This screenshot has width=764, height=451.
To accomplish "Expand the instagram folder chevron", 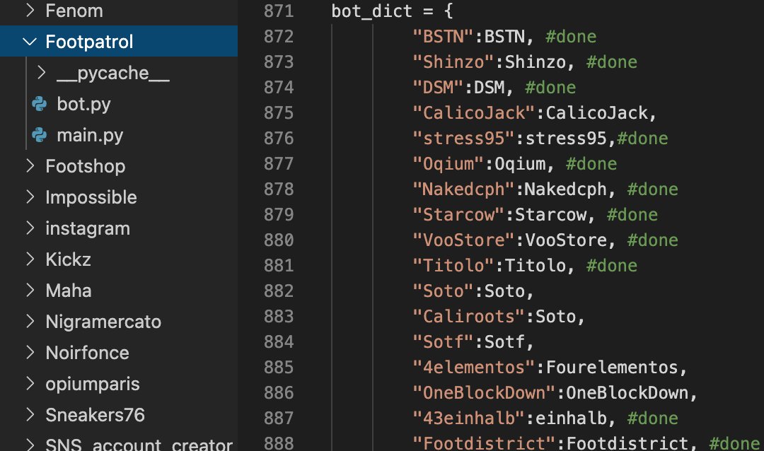I will point(30,228).
